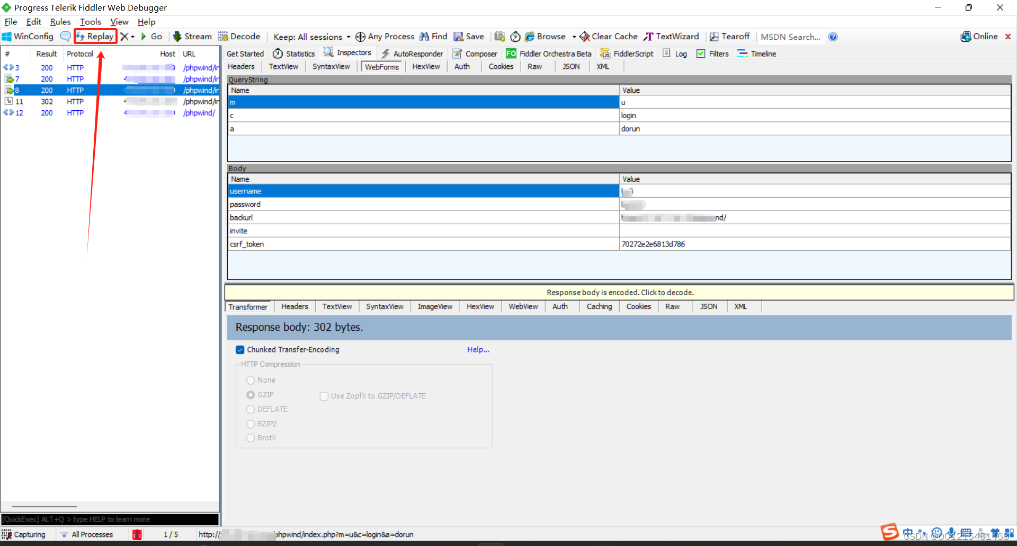Open response Caching tab
This screenshot has height=546, width=1017.
click(599, 307)
